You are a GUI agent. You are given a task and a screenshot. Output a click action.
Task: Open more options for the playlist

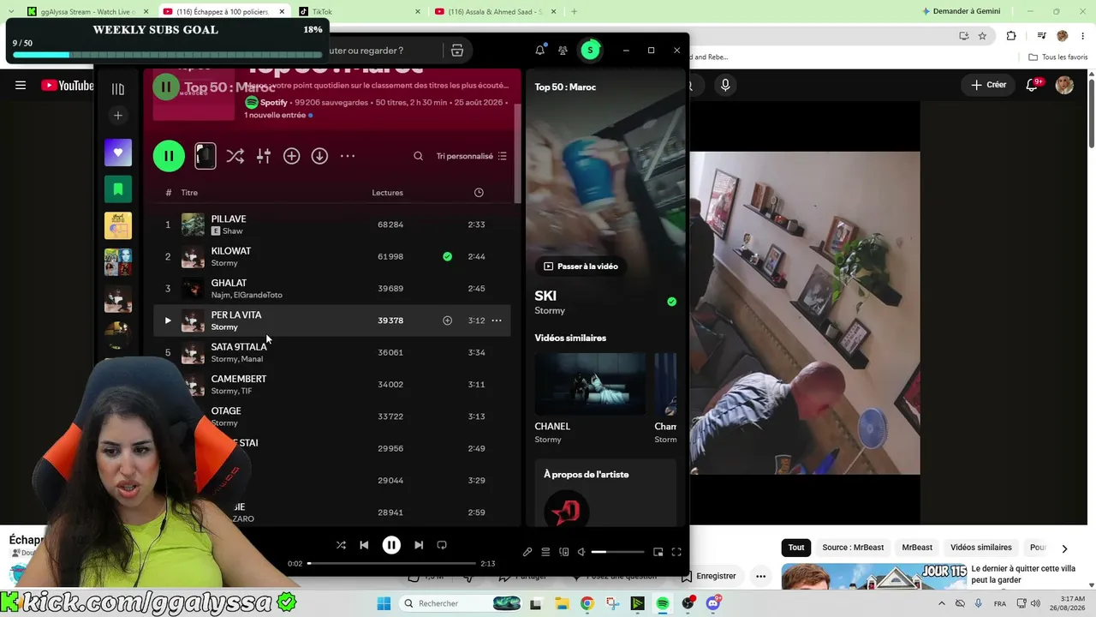(348, 156)
